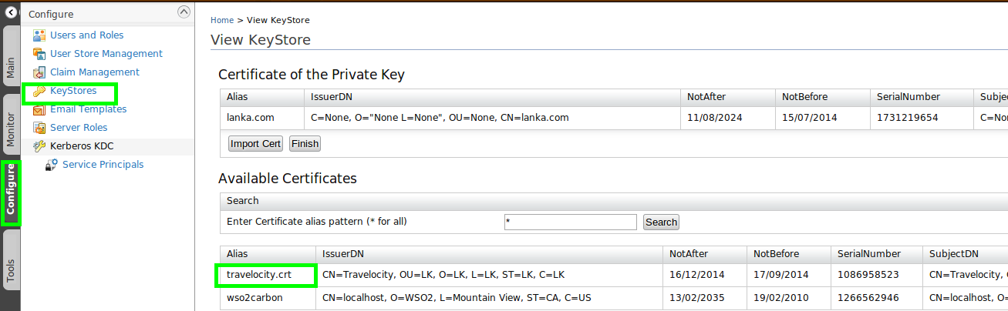Collapse the sidebar with top-left arrow
1008x311 pixels.
pyautogui.click(x=12, y=12)
